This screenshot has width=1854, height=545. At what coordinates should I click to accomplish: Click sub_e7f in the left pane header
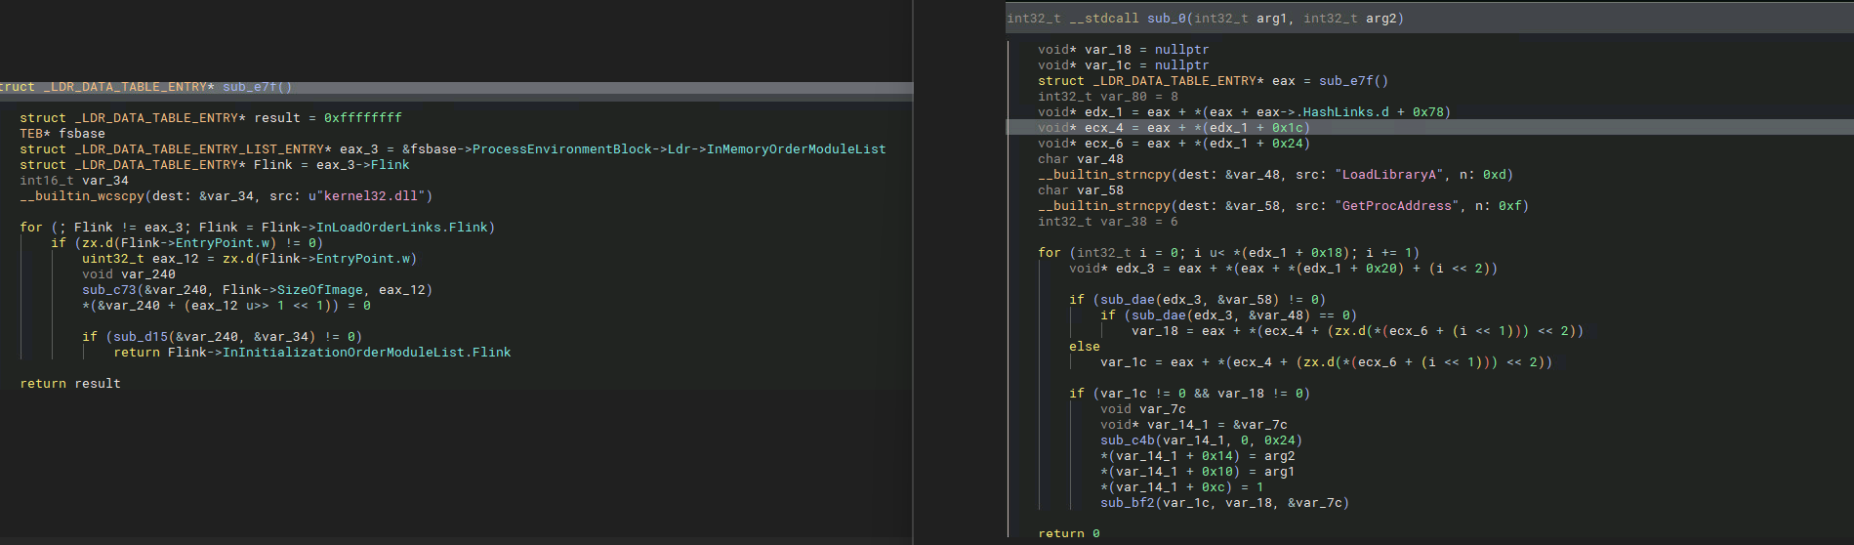(x=250, y=87)
